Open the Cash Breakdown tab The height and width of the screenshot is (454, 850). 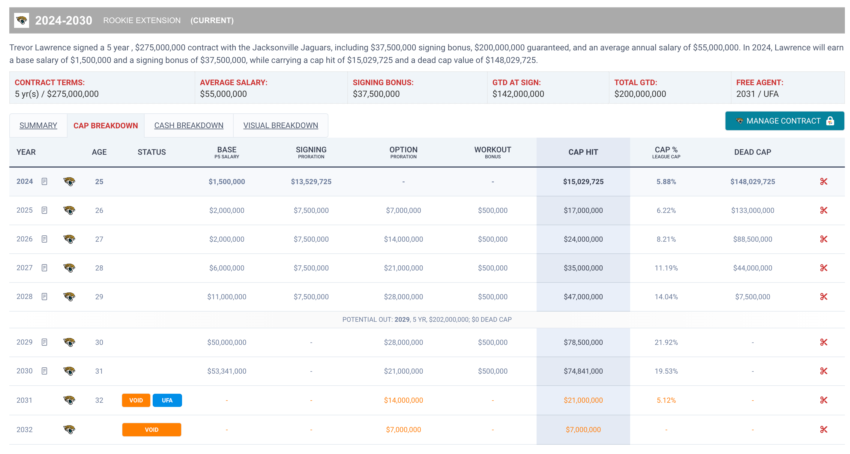tap(189, 125)
